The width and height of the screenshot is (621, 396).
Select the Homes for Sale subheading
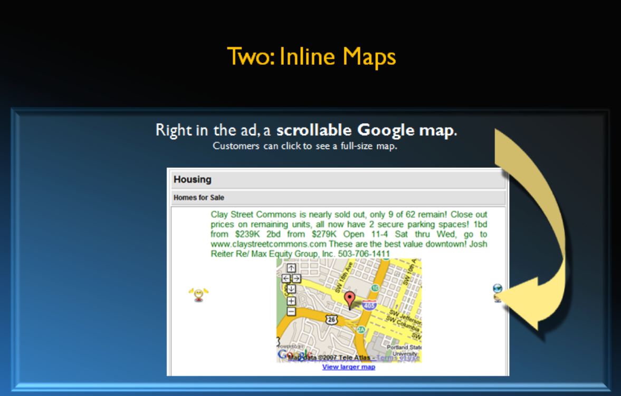coord(195,197)
